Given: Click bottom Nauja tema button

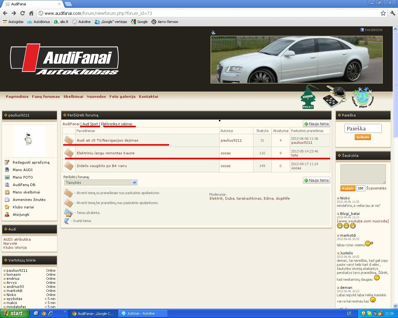Looking at the screenshot, I should point(316,180).
